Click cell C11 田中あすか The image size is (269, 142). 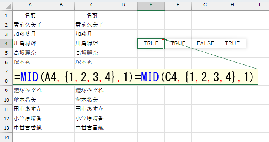coord(92,109)
